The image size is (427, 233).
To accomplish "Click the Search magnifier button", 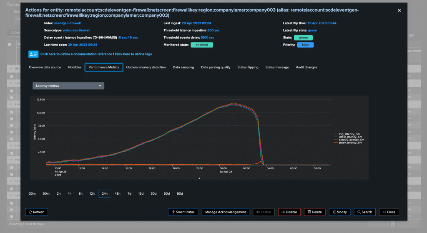I will tap(364, 212).
